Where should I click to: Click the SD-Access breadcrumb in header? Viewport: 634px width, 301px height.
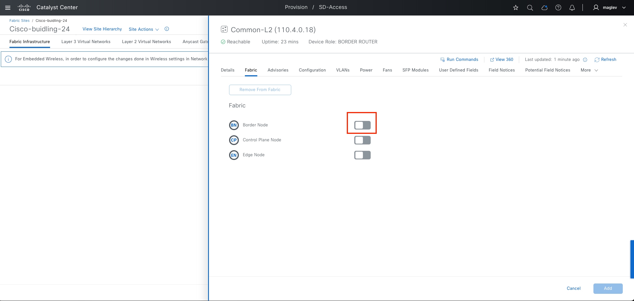333,7
